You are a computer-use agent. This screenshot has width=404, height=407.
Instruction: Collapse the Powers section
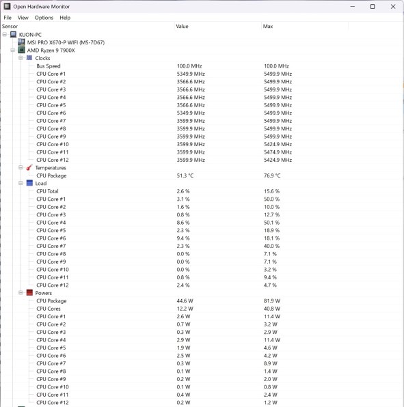[x=21, y=293]
